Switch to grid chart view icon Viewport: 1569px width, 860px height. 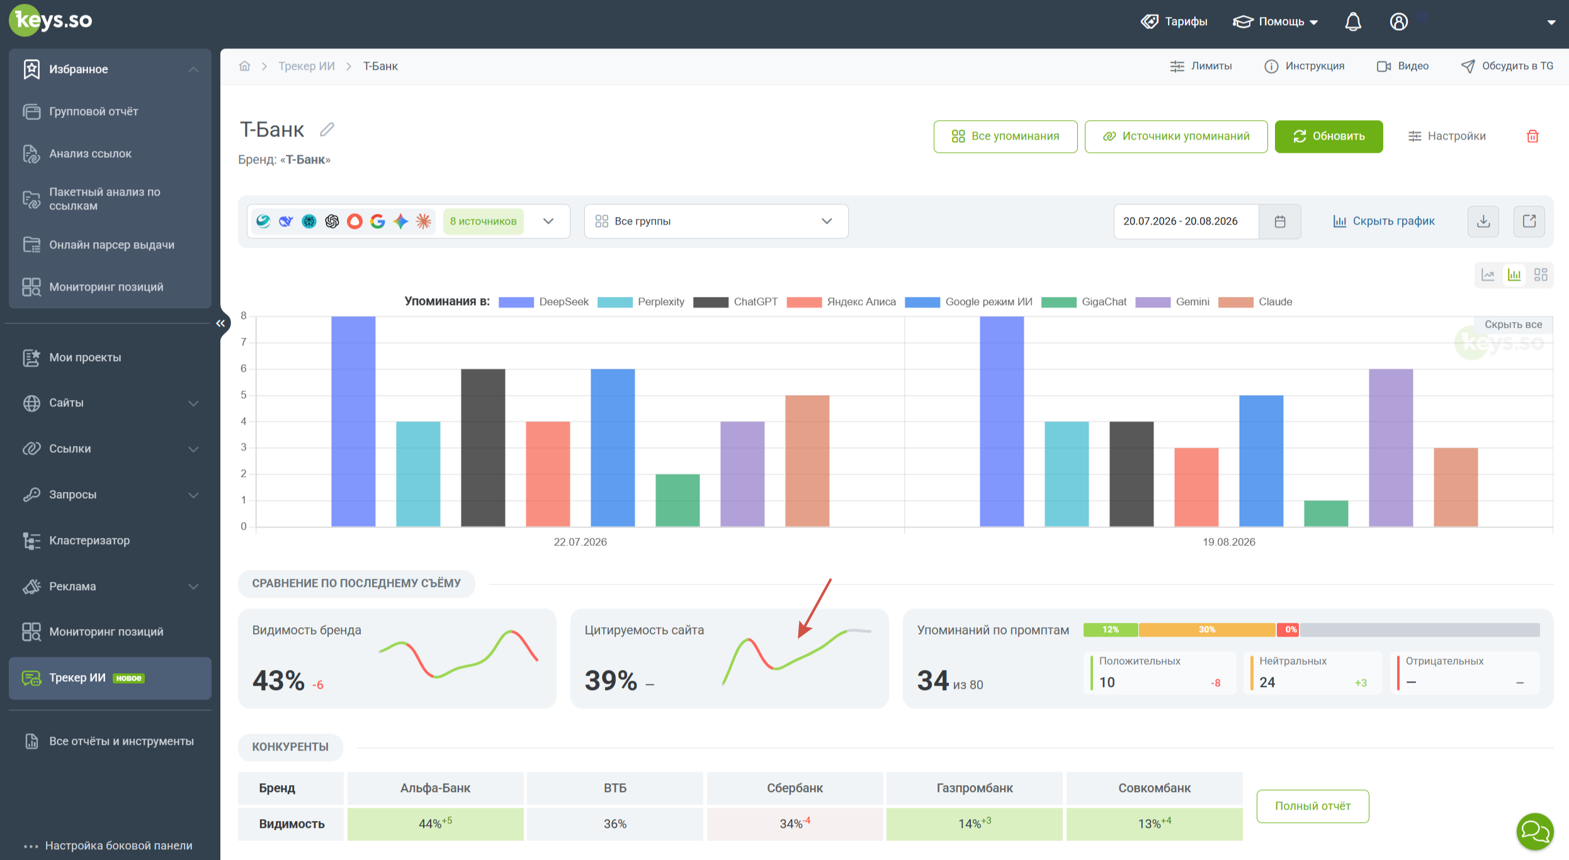(1541, 275)
